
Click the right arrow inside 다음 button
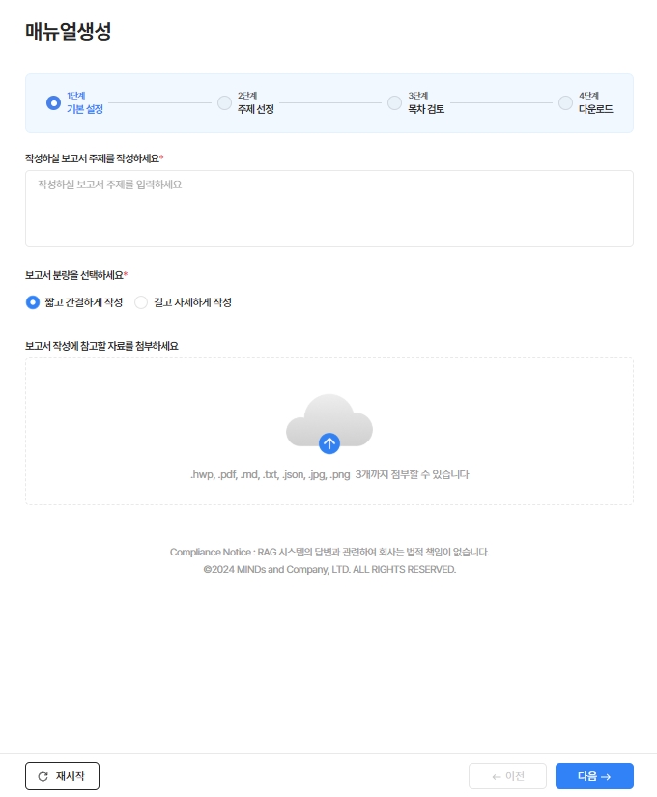click(606, 776)
